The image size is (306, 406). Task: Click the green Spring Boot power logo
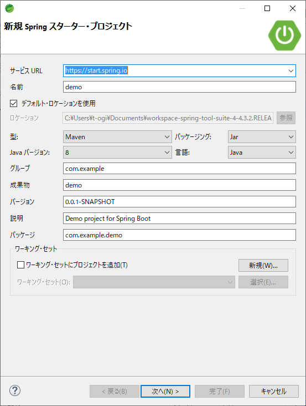point(284,35)
